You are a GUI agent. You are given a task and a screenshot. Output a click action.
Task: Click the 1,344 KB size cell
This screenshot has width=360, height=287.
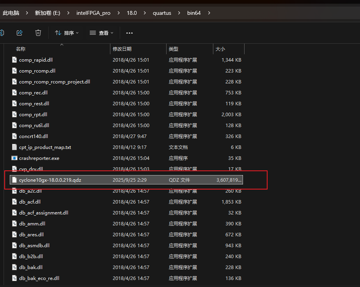(x=231, y=60)
